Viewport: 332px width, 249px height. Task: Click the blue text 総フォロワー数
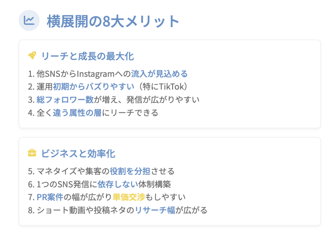click(65, 100)
